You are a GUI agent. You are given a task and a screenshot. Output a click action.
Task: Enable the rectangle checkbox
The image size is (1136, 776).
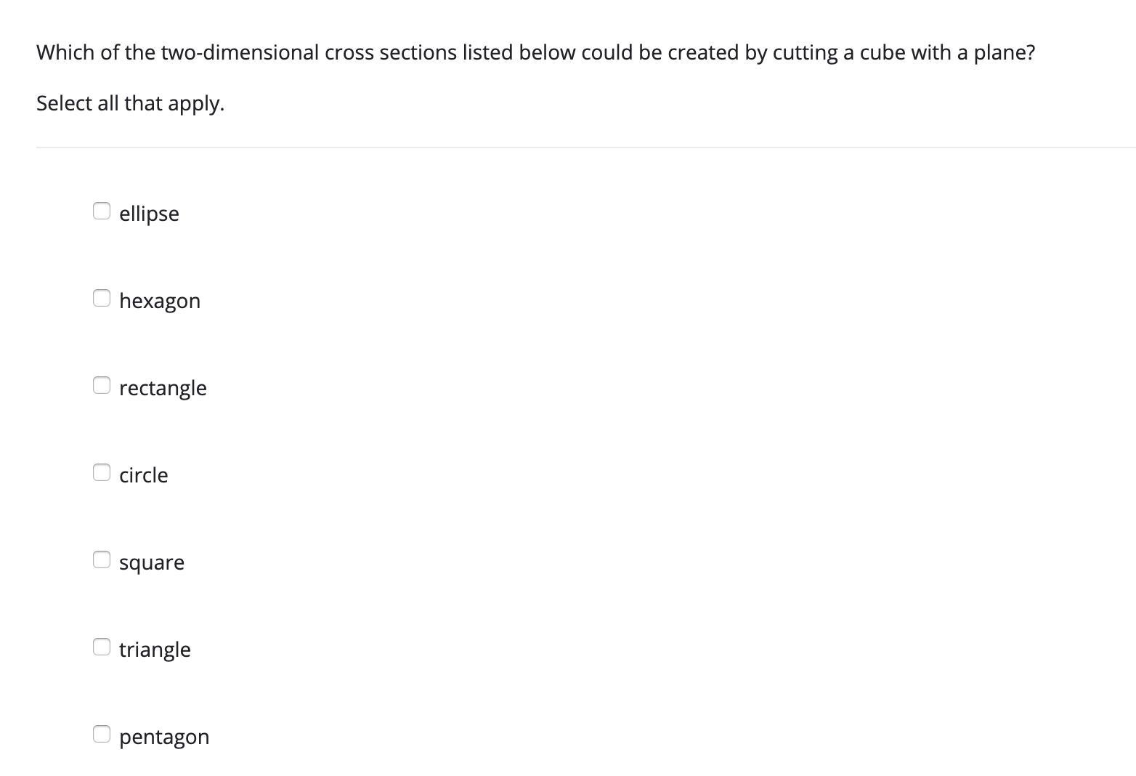102,385
